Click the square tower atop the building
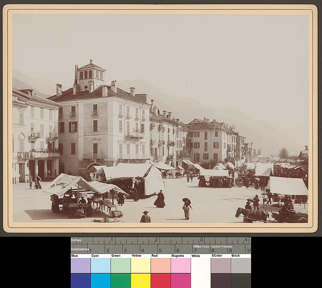Image resolution: width=322 pixels, height=288 pixels. pyautogui.click(x=91, y=76)
